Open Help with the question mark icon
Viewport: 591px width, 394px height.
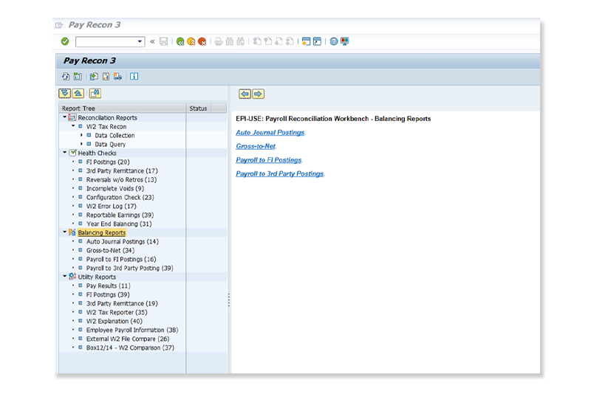click(334, 41)
